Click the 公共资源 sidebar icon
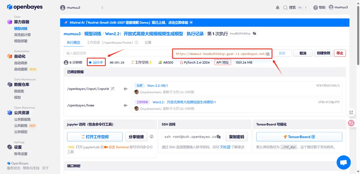360x174 pixels. click(10, 113)
